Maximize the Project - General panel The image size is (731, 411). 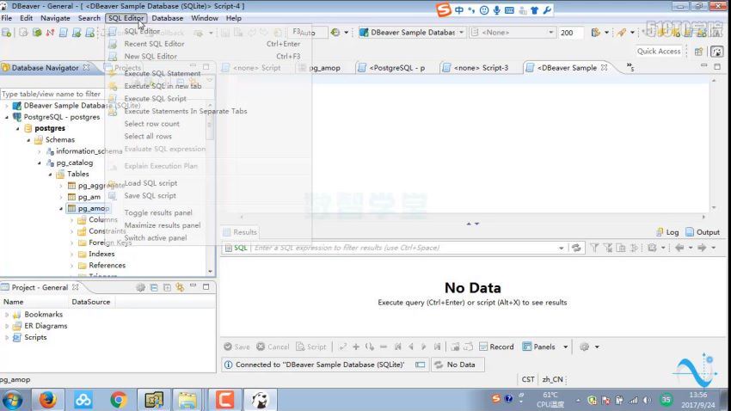point(206,287)
